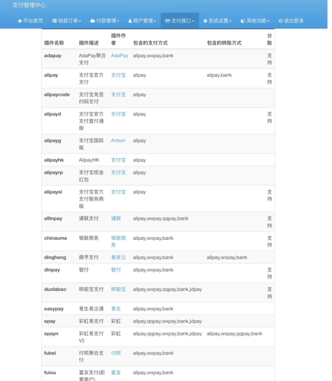Open the 富友 author link
This screenshot has width=332, height=381.
(x=116, y=372)
